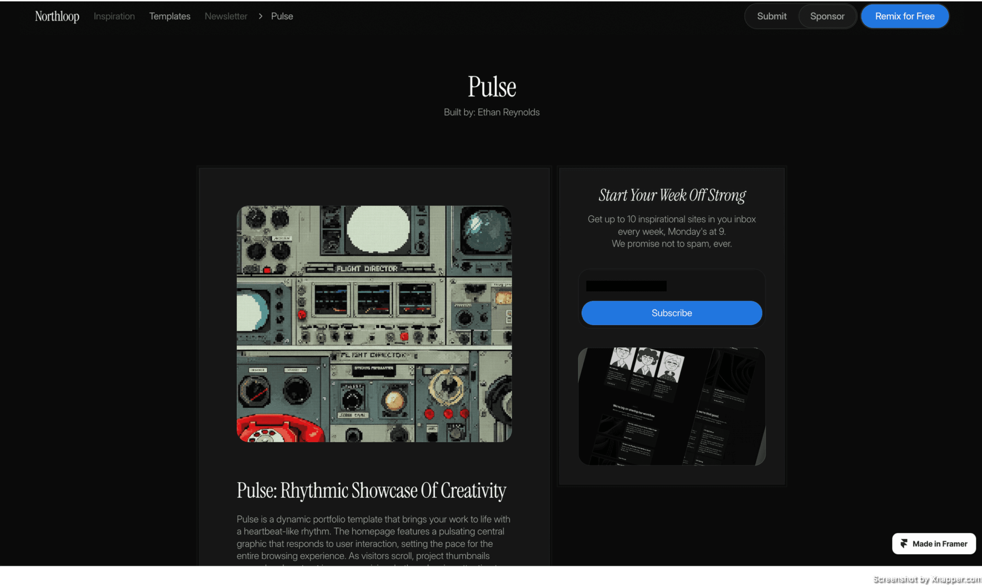Open the Templates nav link
Screen dimensions: 982x585
tap(170, 16)
